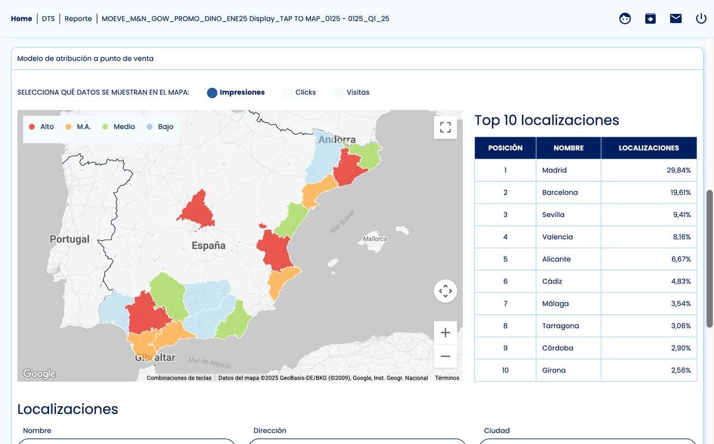
Task: Click the Valencia table cell
Action: coord(569,237)
